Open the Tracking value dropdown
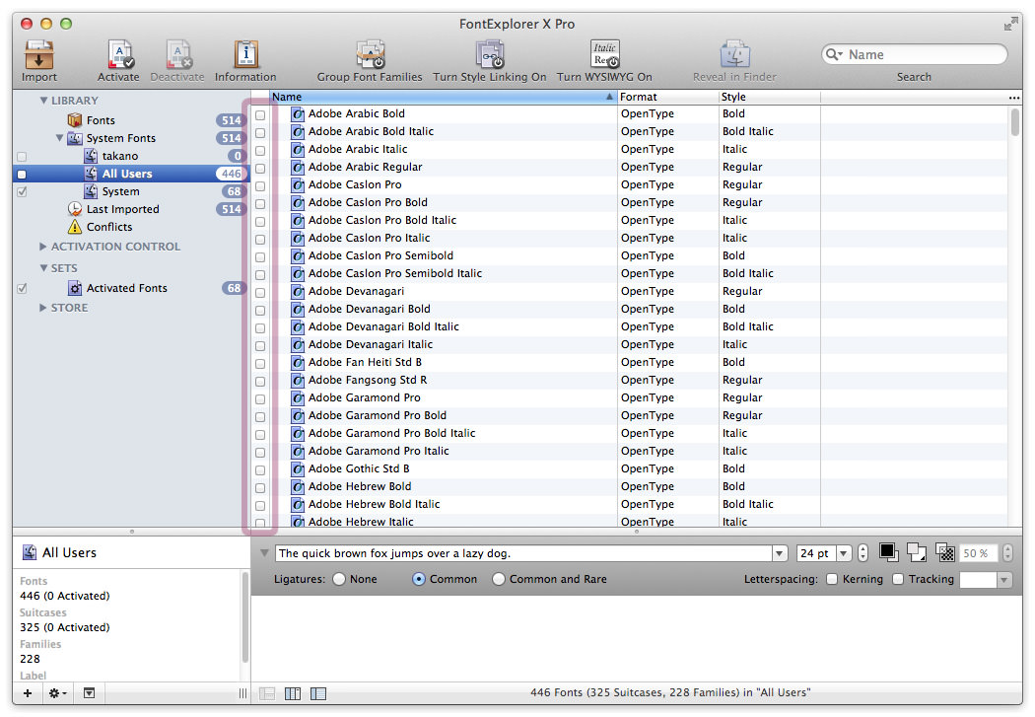1035x717 pixels. pyautogui.click(x=1004, y=580)
